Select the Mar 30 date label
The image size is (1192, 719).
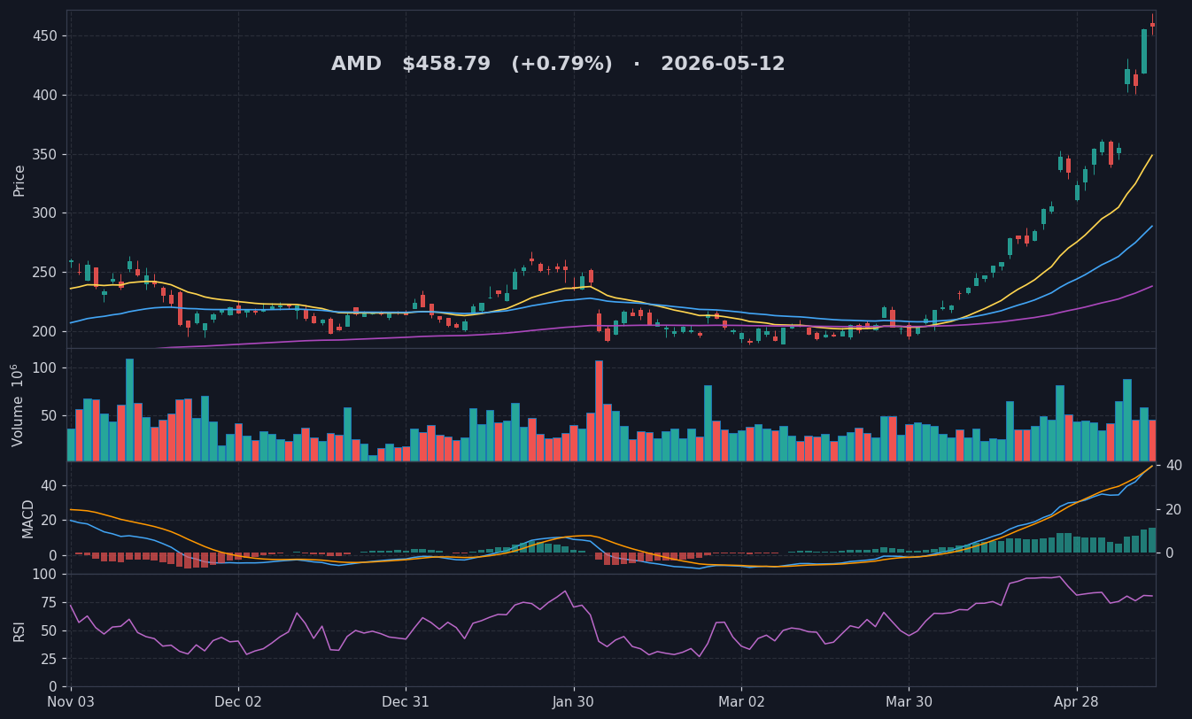(909, 702)
